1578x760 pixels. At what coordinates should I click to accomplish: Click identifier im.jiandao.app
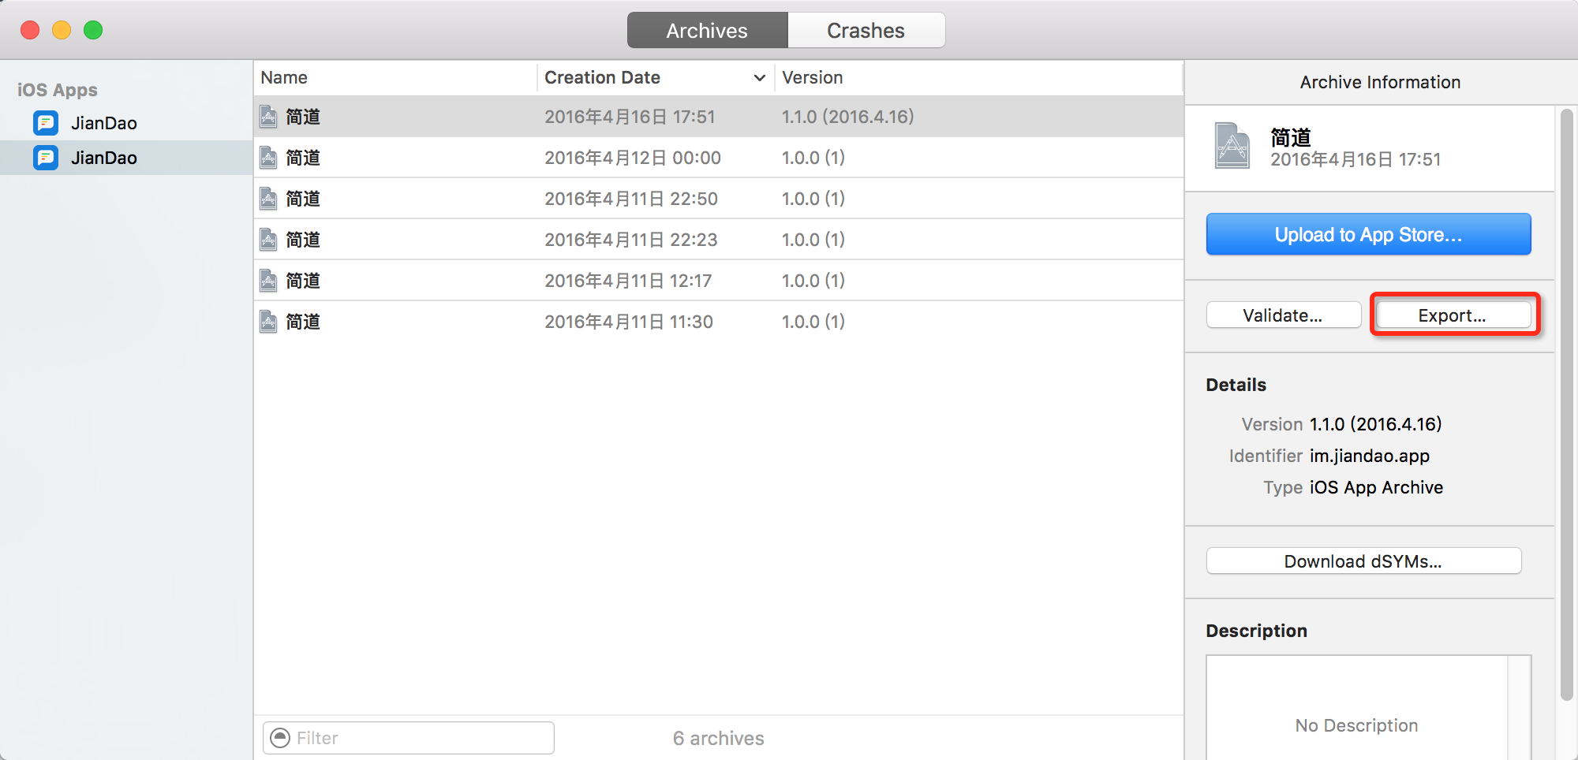point(1370,456)
